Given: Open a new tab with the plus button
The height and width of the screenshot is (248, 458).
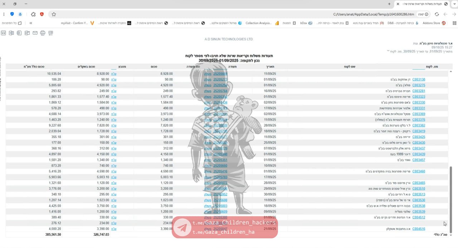Looking at the screenshot, I should [x=389, y=4].
